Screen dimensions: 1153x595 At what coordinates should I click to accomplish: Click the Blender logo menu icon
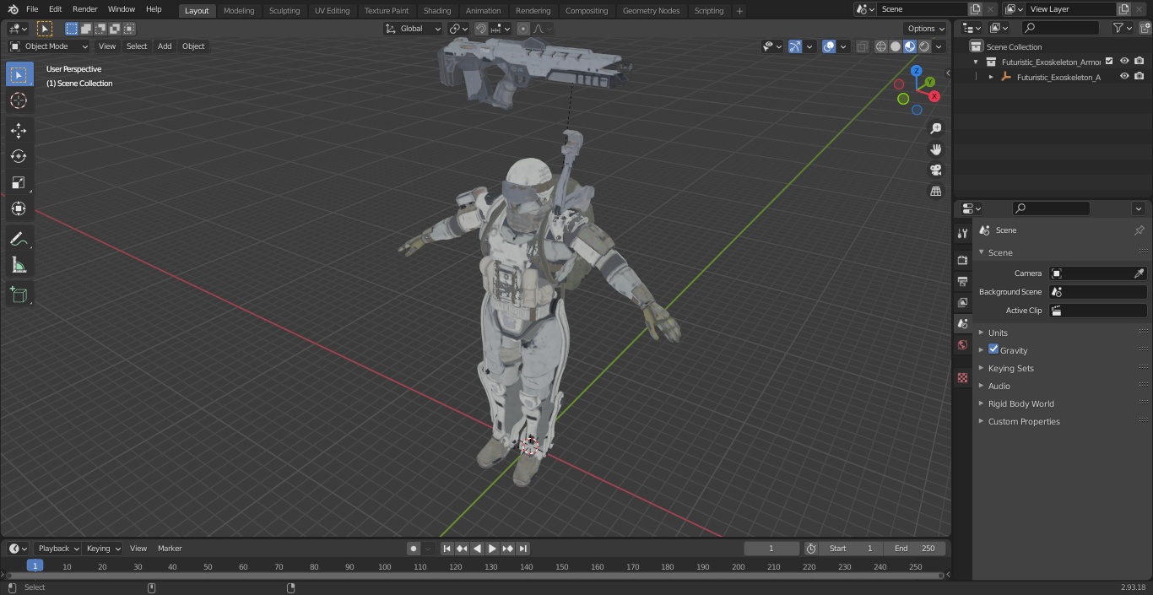13,9
